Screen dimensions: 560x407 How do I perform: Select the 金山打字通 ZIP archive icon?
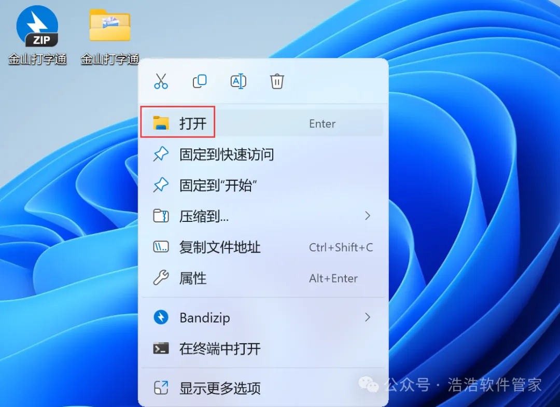tap(37, 35)
